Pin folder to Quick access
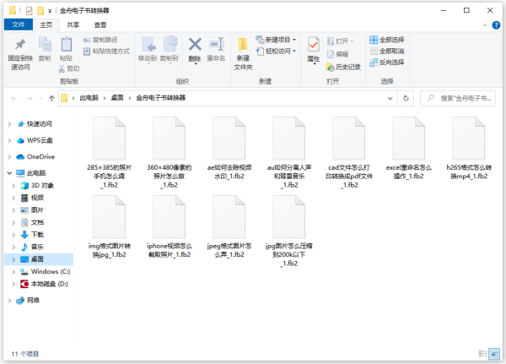Image resolution: width=506 pixels, height=364 pixels. [20, 54]
